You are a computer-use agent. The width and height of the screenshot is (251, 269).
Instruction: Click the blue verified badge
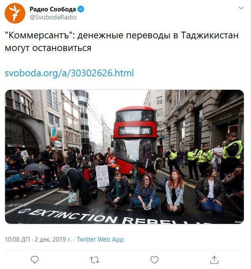[x=81, y=9]
